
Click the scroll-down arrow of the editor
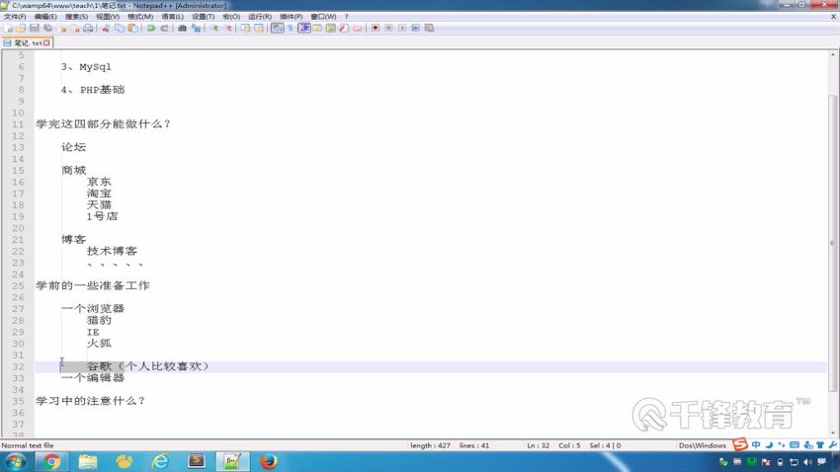pyautogui.click(x=832, y=433)
